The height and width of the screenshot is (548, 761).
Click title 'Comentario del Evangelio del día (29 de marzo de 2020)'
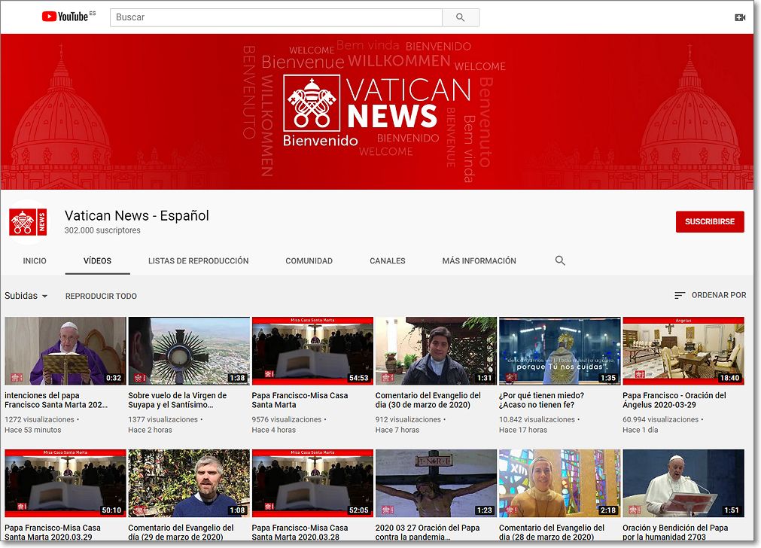pos(181,532)
